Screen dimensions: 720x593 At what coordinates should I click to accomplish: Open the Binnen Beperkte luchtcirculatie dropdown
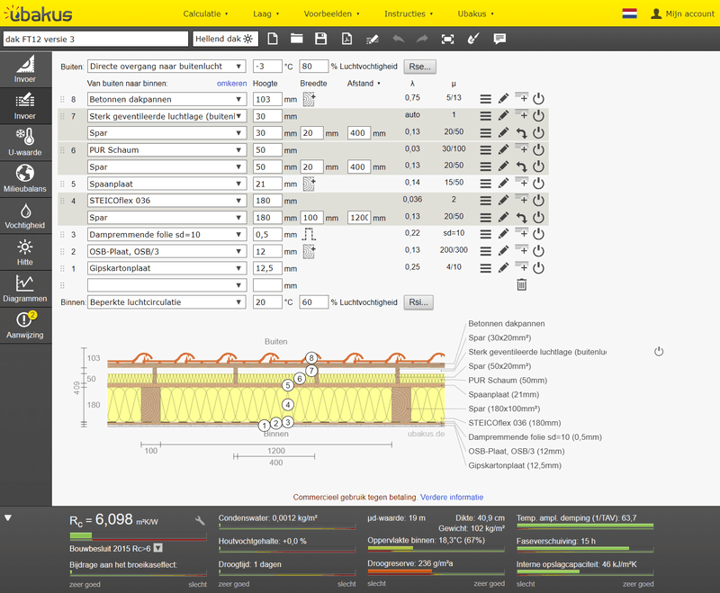[x=166, y=302]
